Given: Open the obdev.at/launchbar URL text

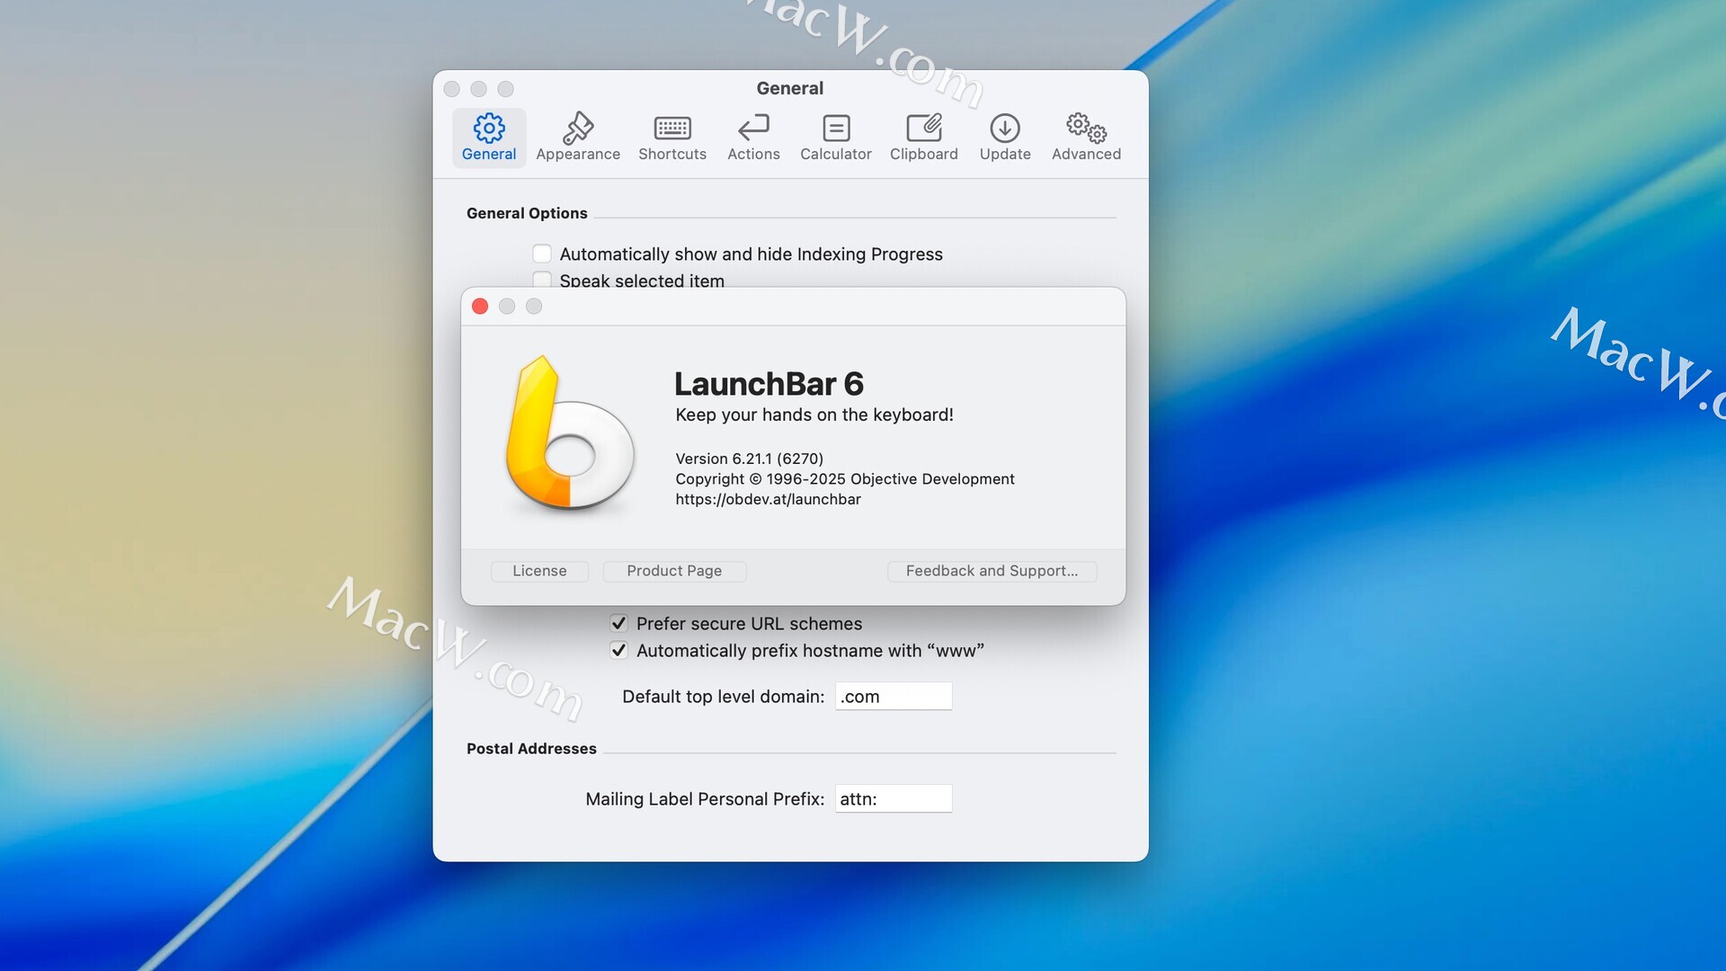Looking at the screenshot, I should point(768,499).
